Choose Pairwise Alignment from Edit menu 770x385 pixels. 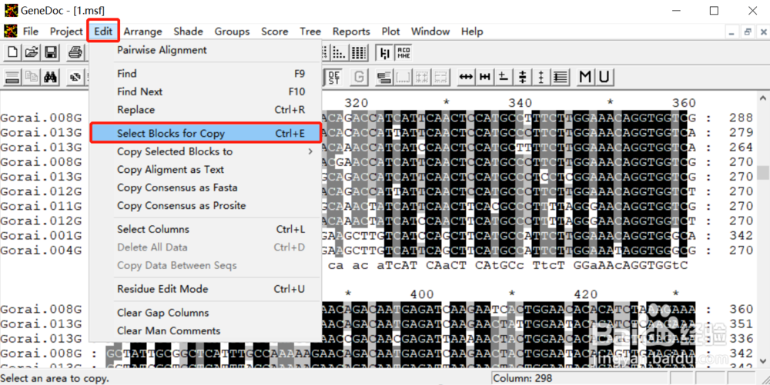206,50
